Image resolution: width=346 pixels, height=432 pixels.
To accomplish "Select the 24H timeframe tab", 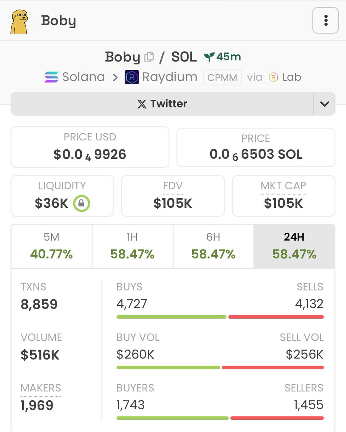I will 294,247.
